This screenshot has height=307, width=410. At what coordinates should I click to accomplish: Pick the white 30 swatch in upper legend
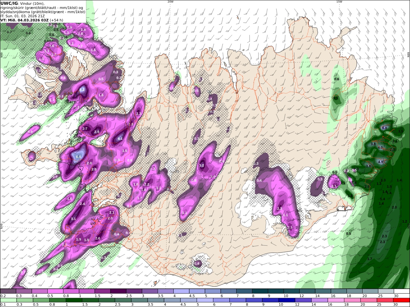click(x=401, y=291)
